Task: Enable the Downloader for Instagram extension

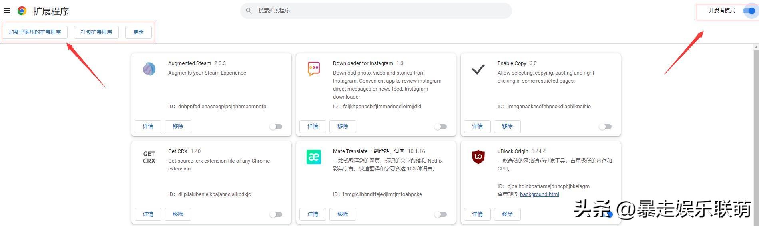Action: coord(440,127)
